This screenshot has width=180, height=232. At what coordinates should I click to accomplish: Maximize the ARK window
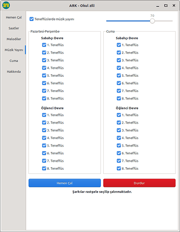click(166, 6)
